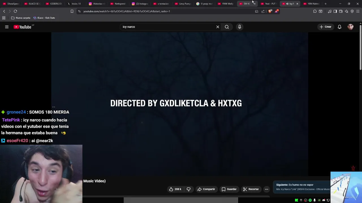
Task: Clip the video with Recortar
Action: coord(251,189)
